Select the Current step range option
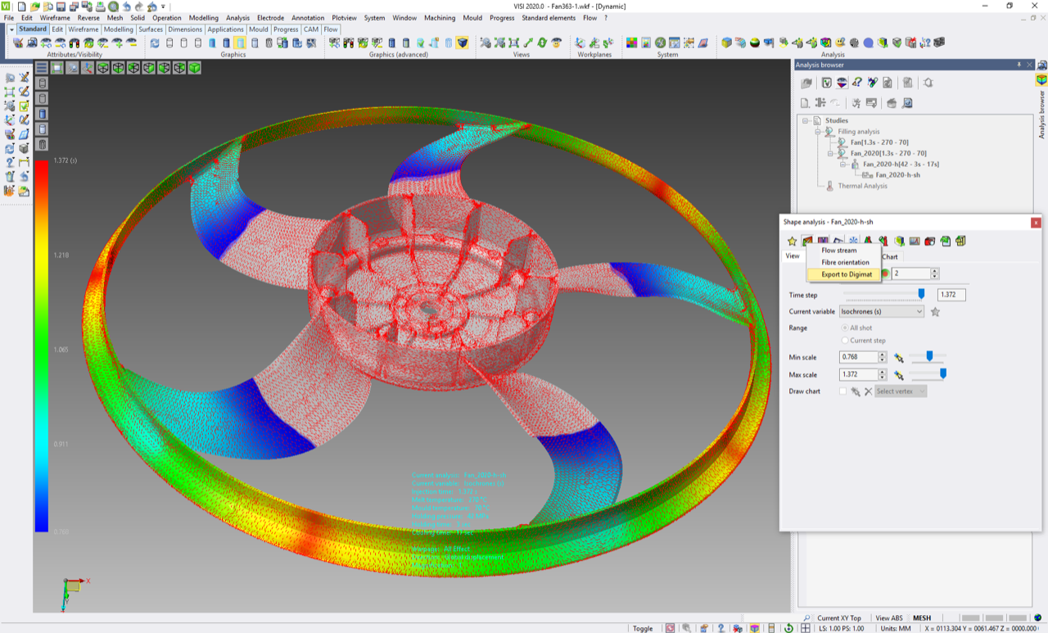 click(x=845, y=341)
